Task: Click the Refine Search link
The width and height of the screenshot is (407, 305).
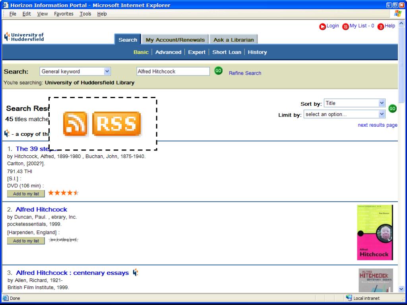Action: click(x=245, y=73)
